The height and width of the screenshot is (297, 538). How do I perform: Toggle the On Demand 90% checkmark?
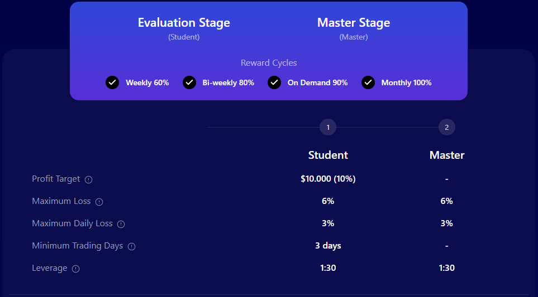pyautogui.click(x=274, y=82)
